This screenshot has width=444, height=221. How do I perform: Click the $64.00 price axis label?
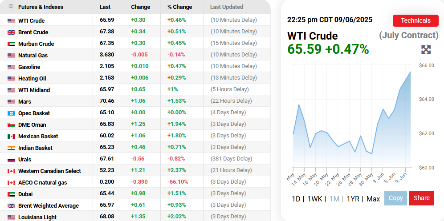coord(427,99)
